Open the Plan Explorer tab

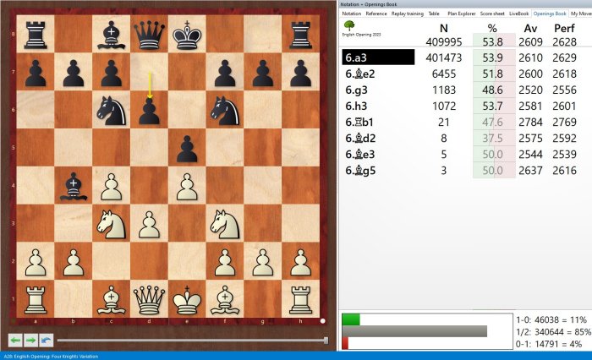[461, 14]
